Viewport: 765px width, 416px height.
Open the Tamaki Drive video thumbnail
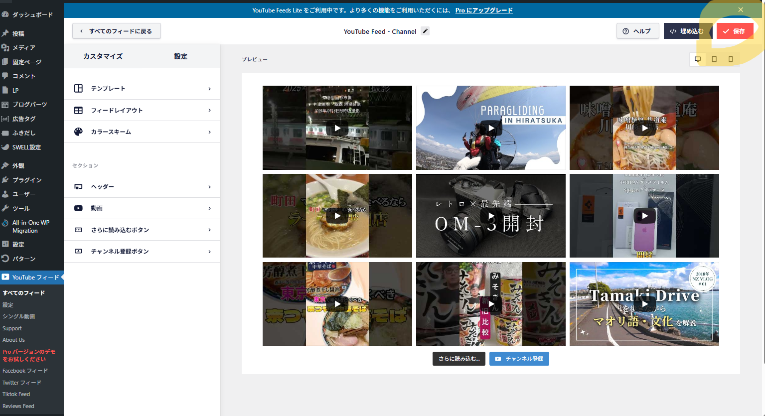[x=644, y=304]
